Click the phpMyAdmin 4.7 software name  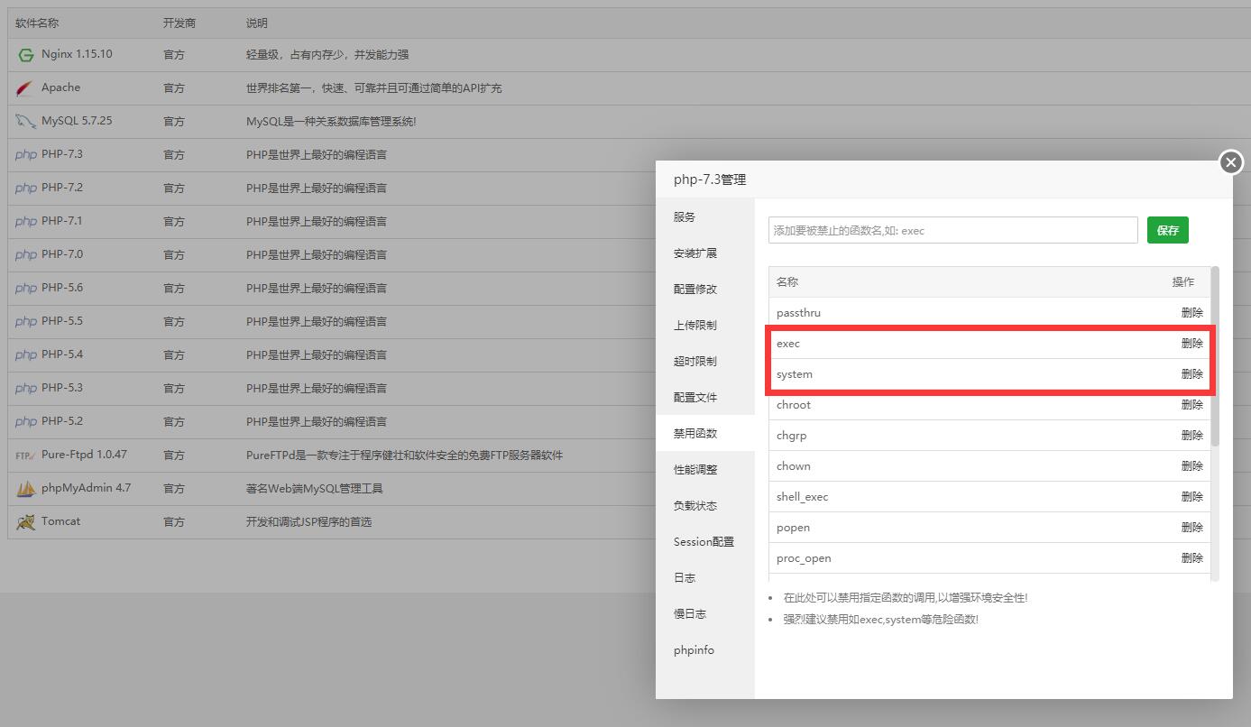pos(86,488)
